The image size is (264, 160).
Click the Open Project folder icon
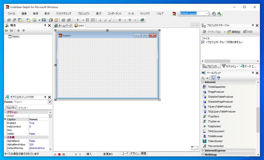pyautogui.click(x=56, y=20)
